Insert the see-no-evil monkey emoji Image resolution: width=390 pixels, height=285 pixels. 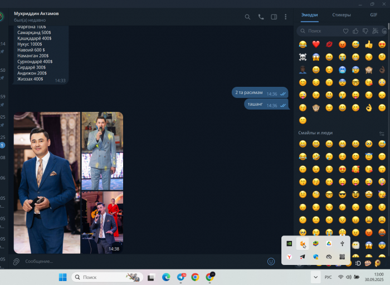369,70
